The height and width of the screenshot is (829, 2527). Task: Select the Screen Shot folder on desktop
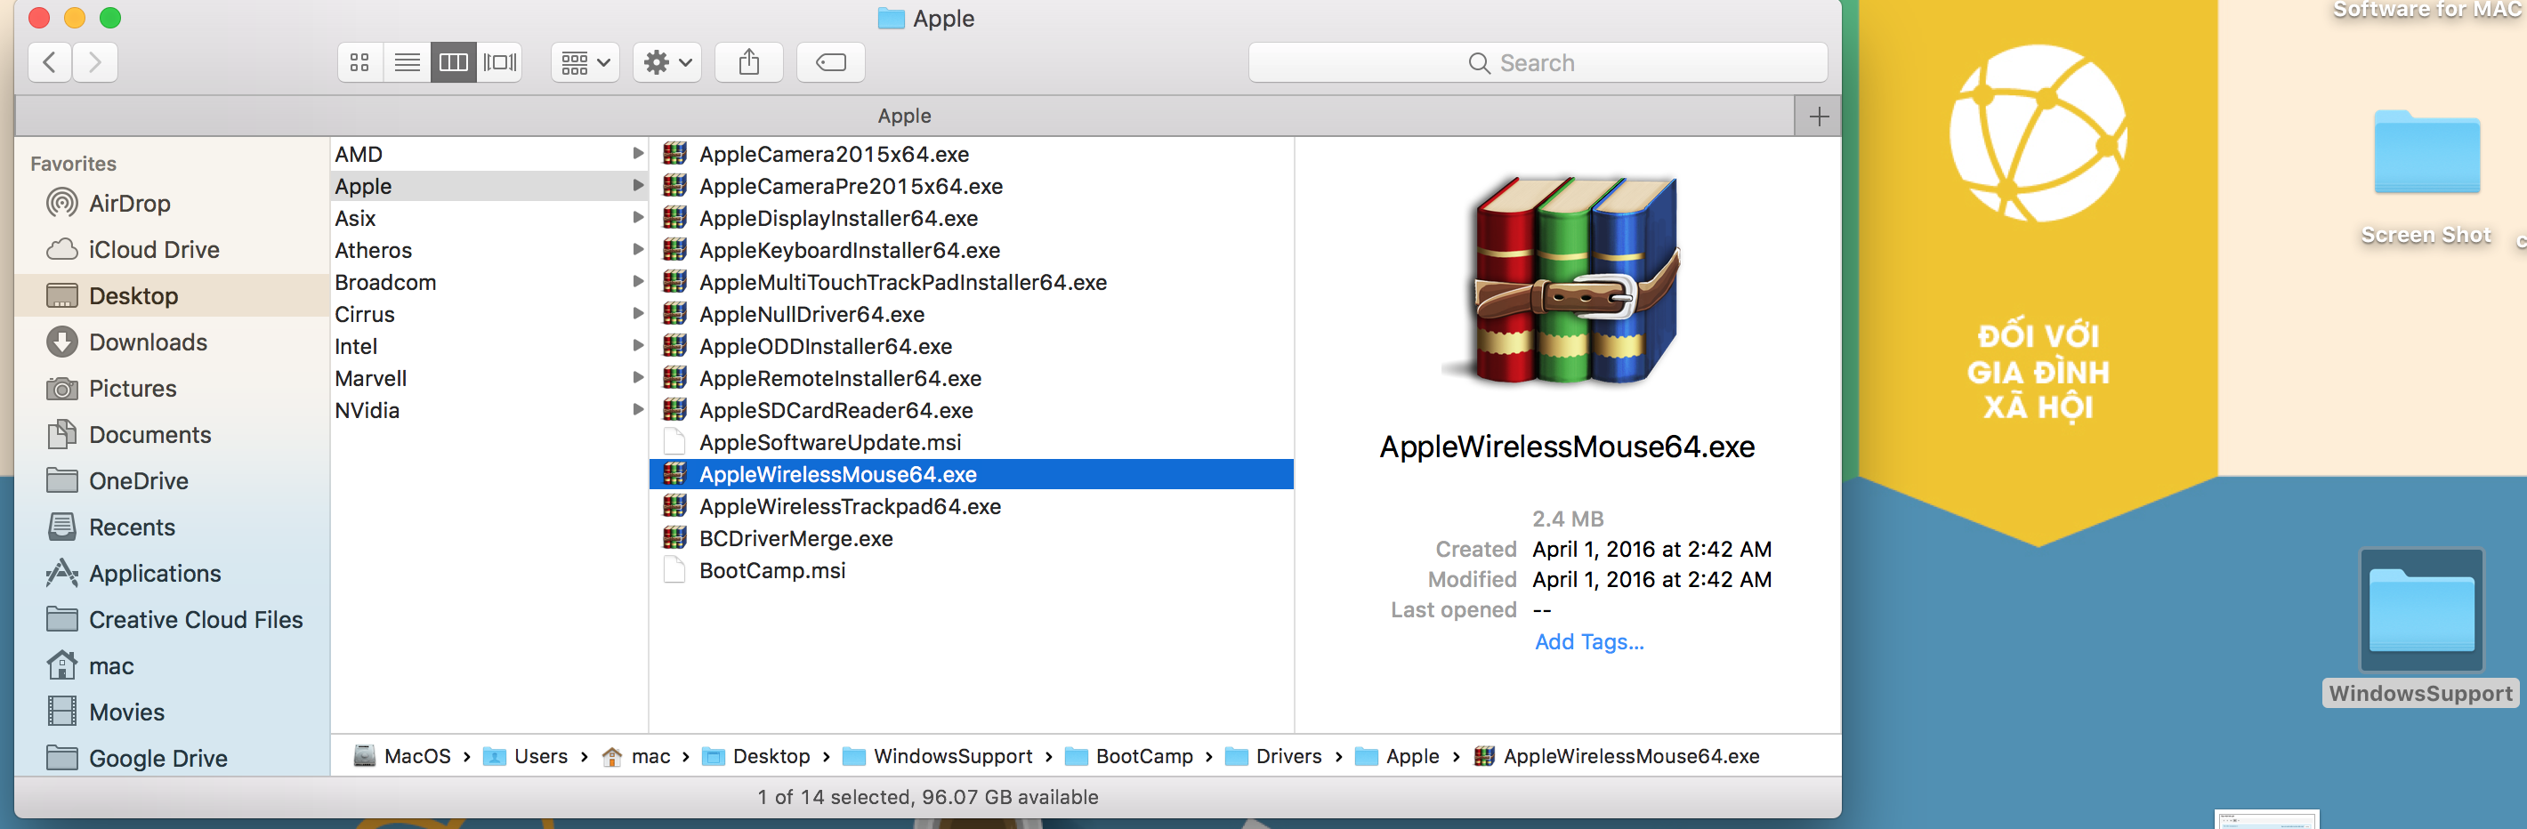(2426, 177)
